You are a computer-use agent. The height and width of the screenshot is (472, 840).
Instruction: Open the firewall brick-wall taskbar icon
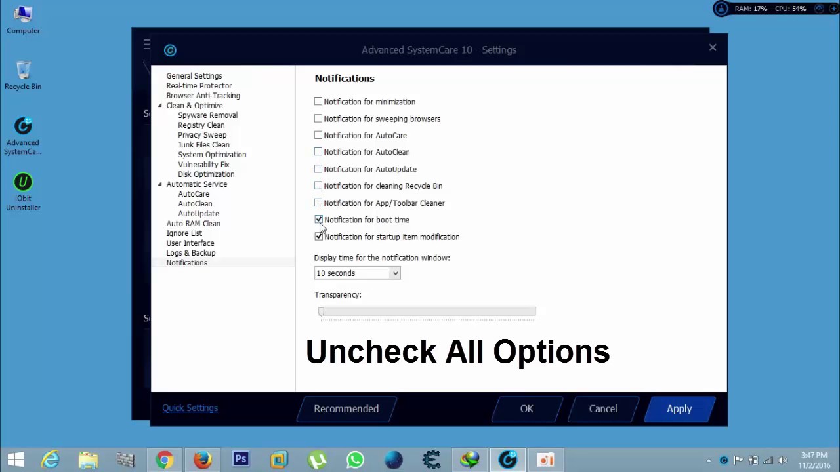(x=126, y=460)
